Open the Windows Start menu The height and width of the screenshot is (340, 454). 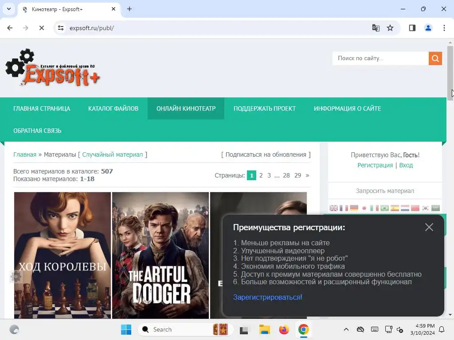coord(126,329)
